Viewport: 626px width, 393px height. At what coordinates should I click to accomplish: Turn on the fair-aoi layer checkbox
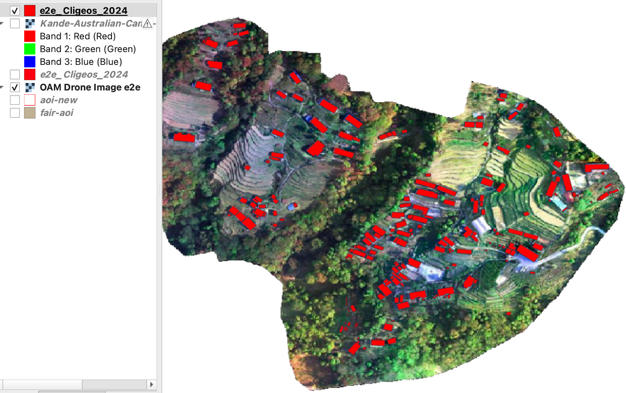(15, 113)
